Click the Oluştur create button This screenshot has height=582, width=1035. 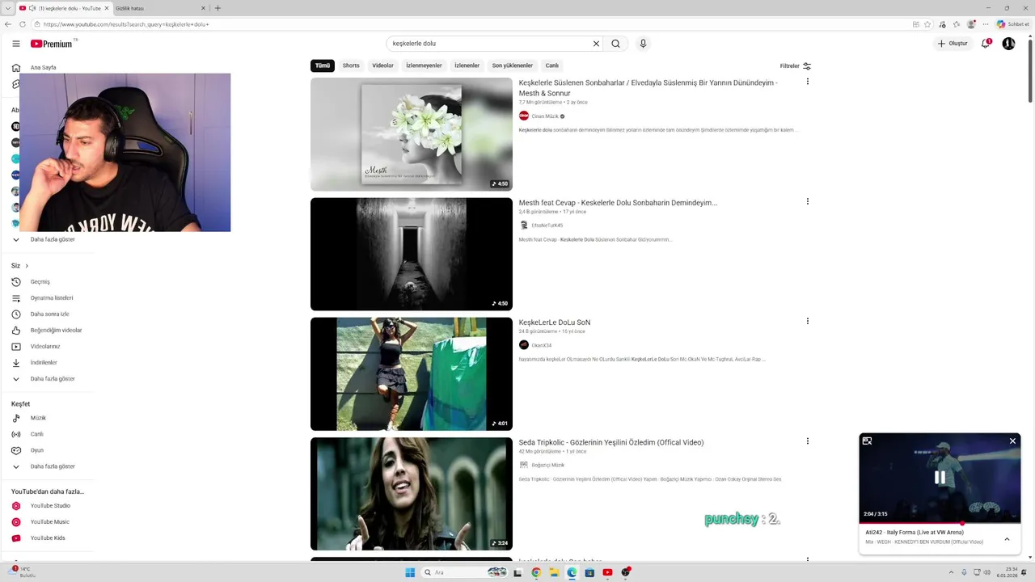click(953, 44)
